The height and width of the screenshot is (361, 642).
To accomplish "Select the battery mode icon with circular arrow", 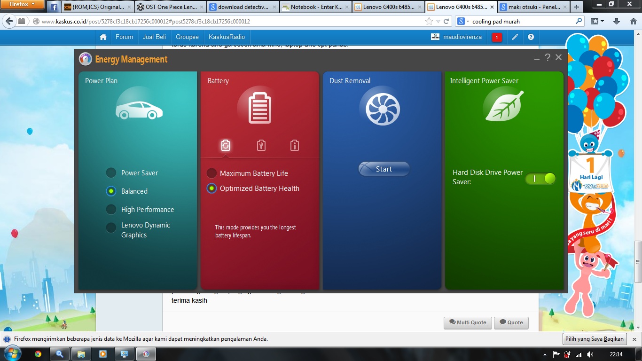I will [x=226, y=145].
